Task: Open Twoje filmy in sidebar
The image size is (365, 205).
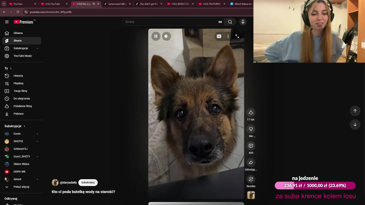Action: [22, 91]
